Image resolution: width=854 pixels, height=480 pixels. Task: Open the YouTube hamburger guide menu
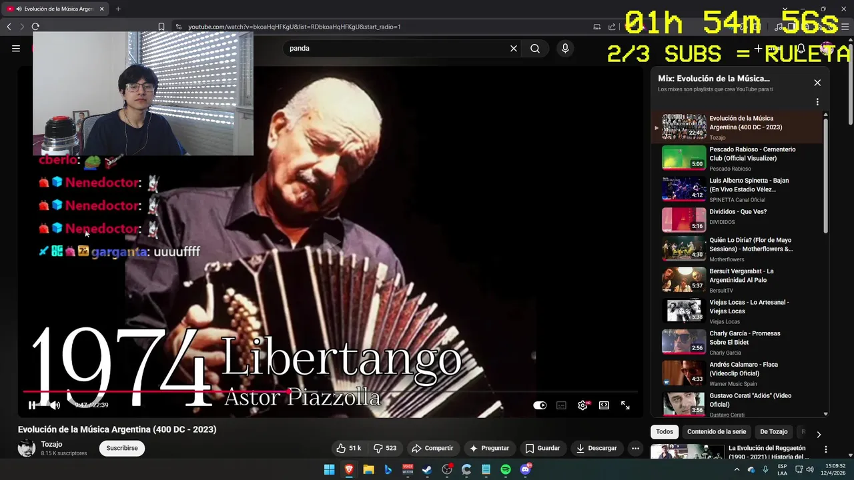(x=16, y=48)
